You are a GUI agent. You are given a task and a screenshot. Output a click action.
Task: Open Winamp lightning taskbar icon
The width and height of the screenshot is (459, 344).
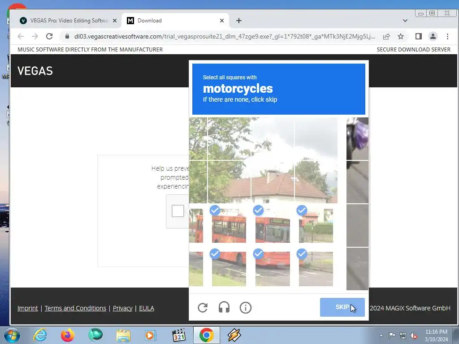234,335
